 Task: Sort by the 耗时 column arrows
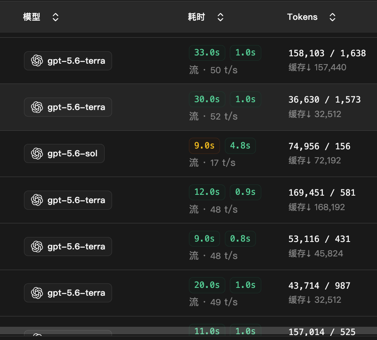(x=220, y=17)
